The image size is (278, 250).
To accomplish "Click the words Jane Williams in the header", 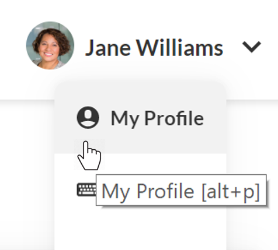I will (x=154, y=48).
